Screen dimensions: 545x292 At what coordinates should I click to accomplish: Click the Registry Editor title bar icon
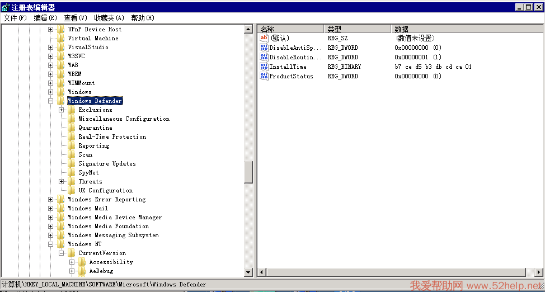point(6,7)
